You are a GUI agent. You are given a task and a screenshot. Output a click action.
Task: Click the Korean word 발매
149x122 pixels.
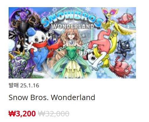click(x=14, y=85)
